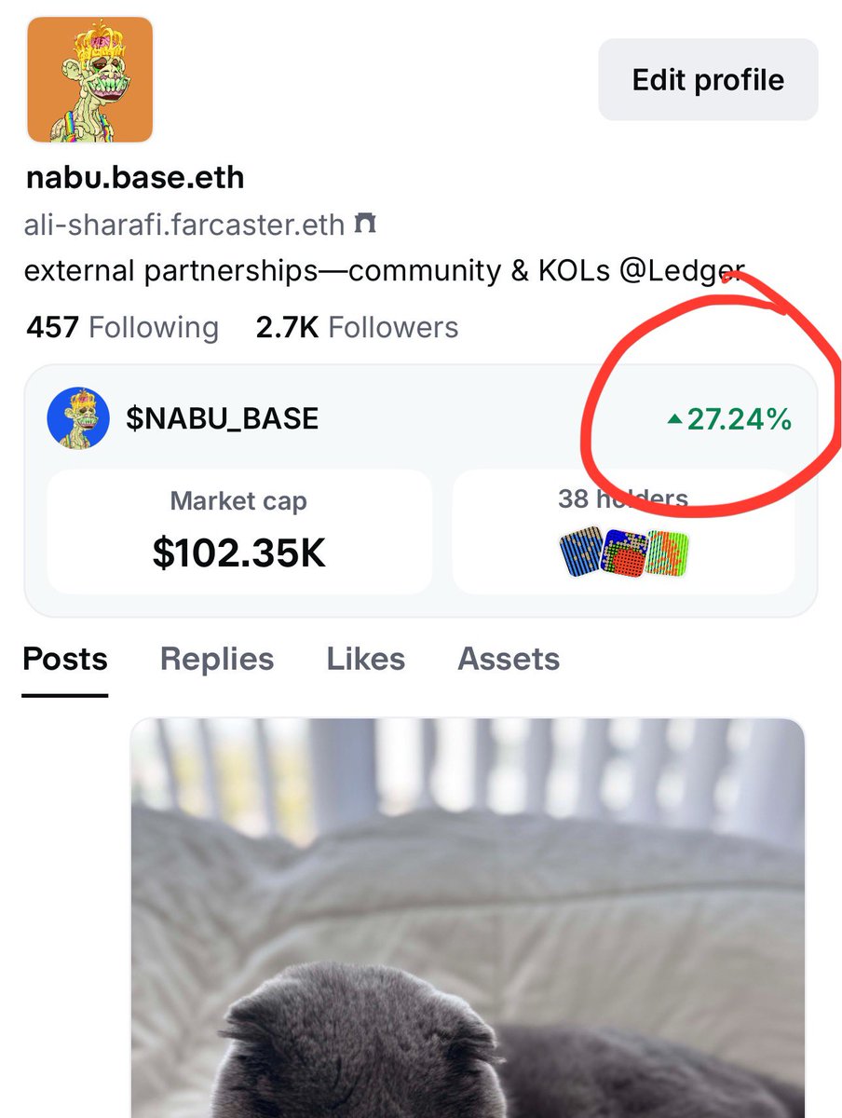842x1118 pixels.
Task: Open the $NABU_BASE coin name
Action: click(222, 419)
